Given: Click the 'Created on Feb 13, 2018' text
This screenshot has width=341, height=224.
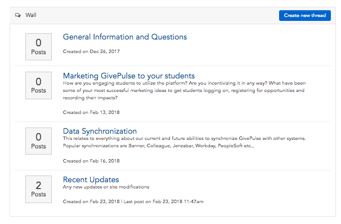Looking at the screenshot, I should [x=91, y=112].
